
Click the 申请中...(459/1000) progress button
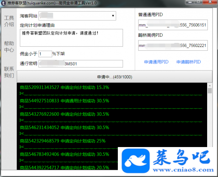tap(114, 77)
